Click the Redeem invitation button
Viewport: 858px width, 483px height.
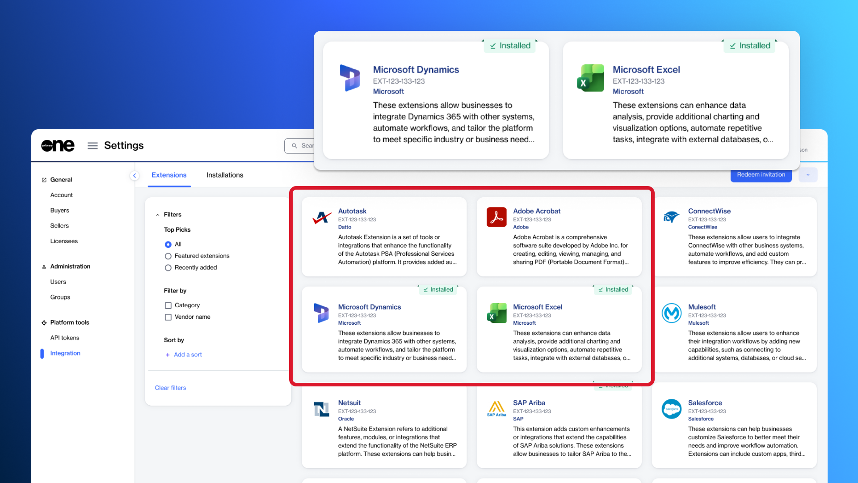pyautogui.click(x=761, y=175)
